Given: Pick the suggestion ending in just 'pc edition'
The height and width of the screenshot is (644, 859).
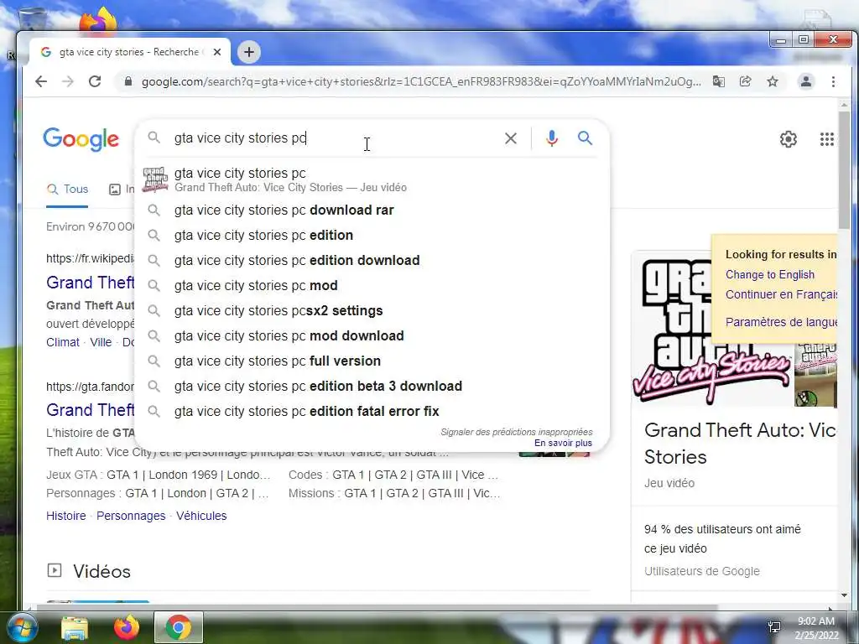Looking at the screenshot, I should pyautogui.click(x=372, y=236).
